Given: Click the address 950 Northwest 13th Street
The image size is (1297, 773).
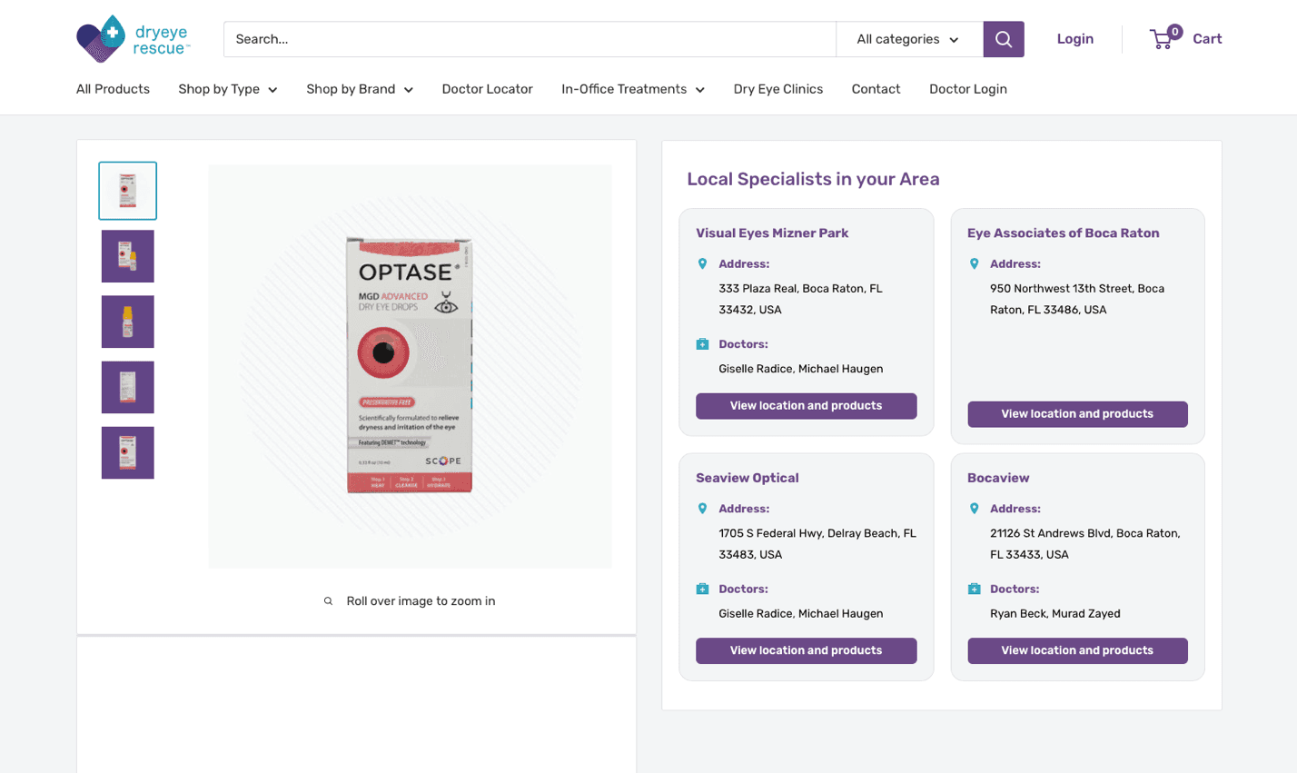Looking at the screenshot, I should (x=1077, y=299).
